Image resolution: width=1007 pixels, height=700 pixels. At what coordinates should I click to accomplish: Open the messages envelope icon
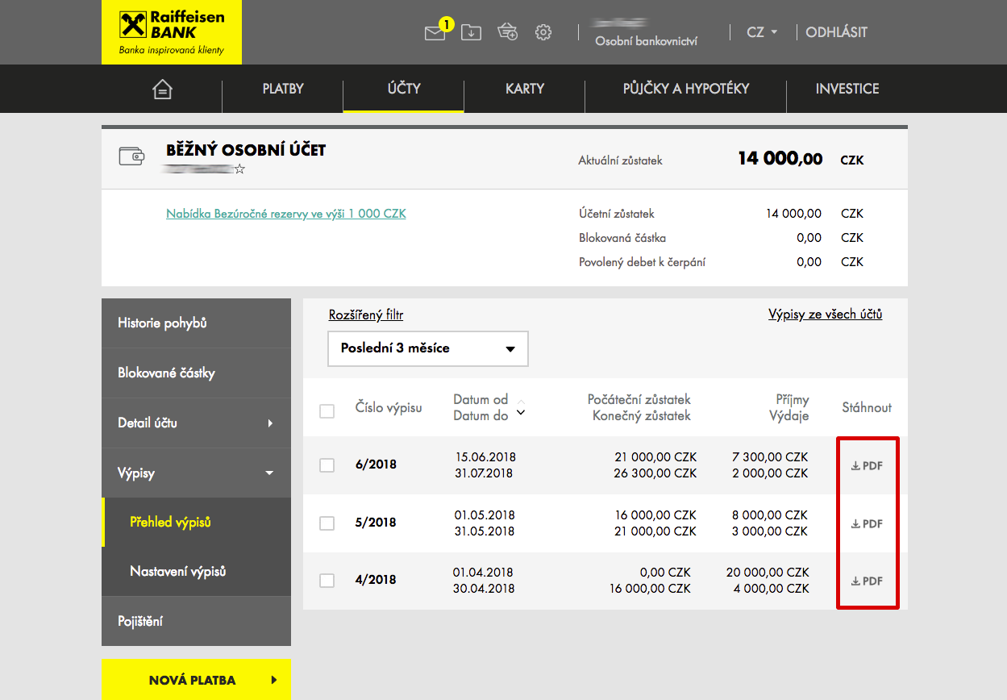[x=435, y=33]
